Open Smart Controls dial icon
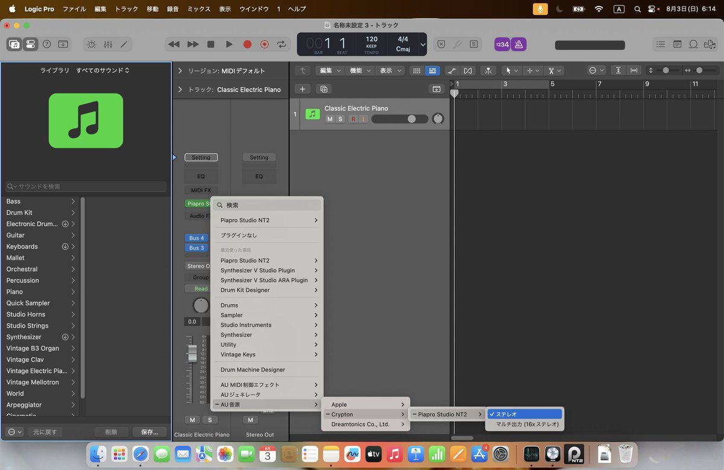 click(x=91, y=44)
